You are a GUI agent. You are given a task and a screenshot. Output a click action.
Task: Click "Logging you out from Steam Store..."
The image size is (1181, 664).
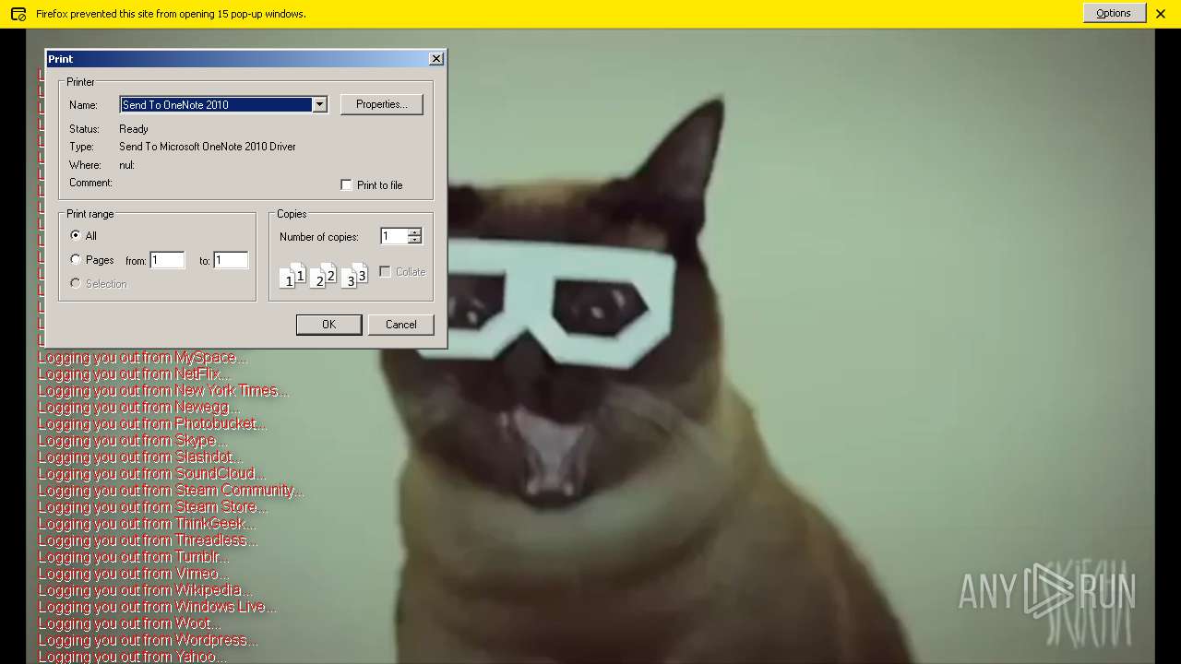click(153, 507)
